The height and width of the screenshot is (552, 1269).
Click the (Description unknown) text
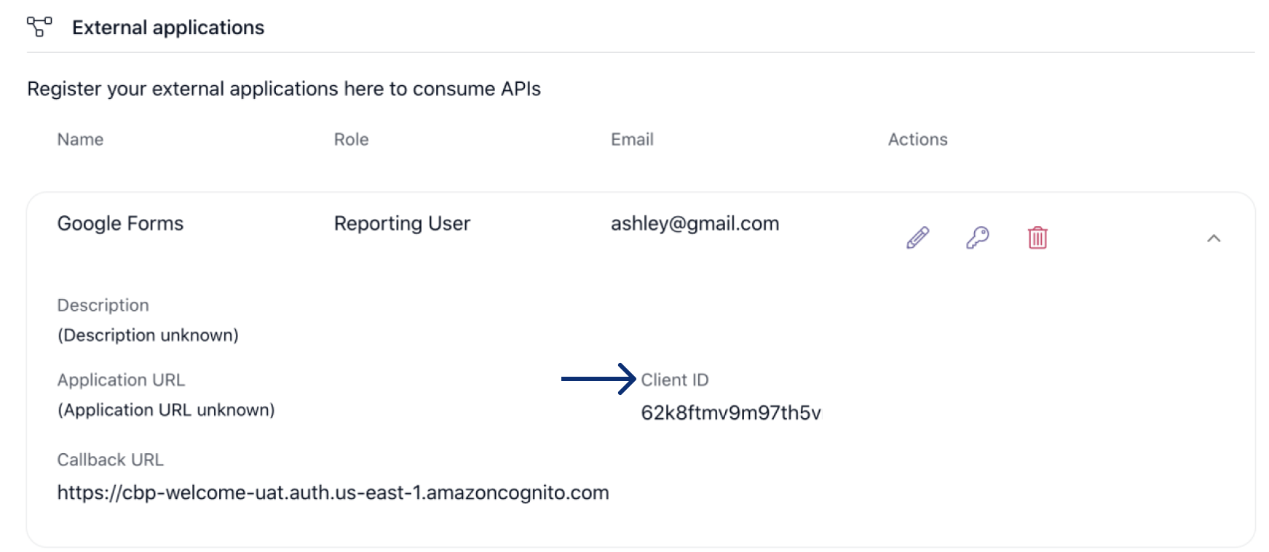pyautogui.click(x=148, y=335)
